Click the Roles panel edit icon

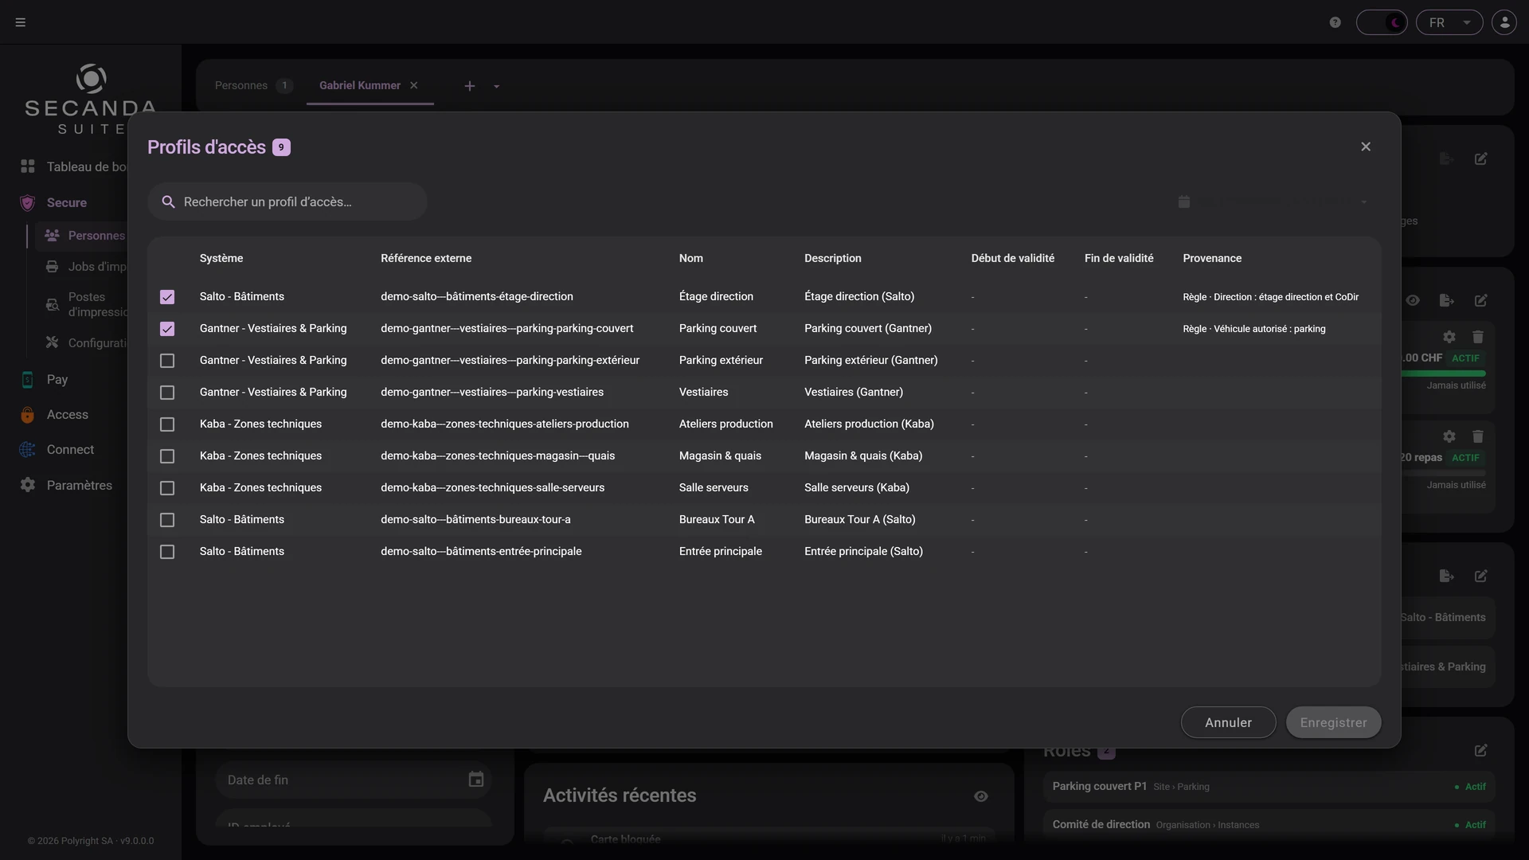(1480, 750)
